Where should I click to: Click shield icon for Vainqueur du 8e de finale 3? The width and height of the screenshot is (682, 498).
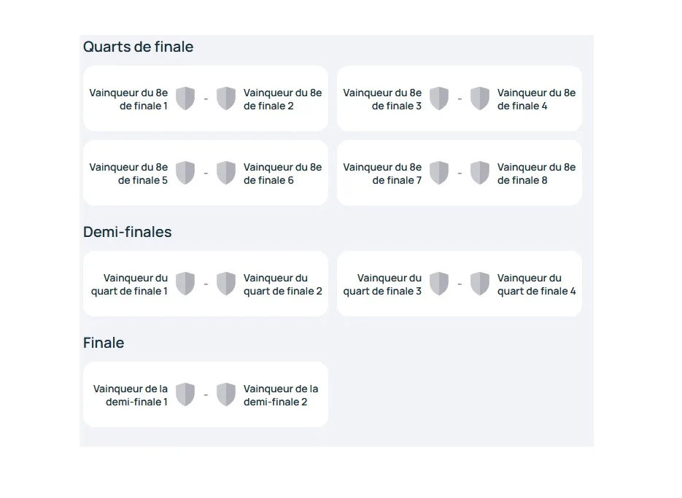pos(439,98)
